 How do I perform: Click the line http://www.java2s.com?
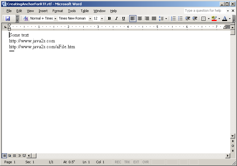pyautogui.click(x=32, y=41)
